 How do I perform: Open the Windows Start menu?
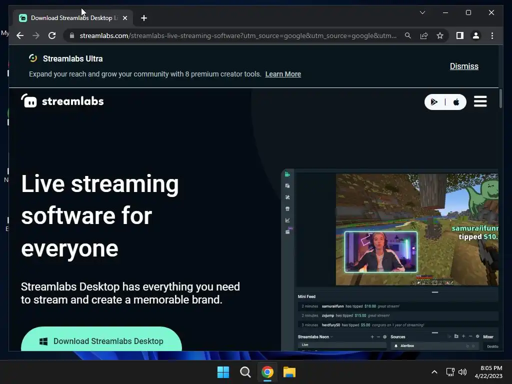pyautogui.click(x=223, y=372)
